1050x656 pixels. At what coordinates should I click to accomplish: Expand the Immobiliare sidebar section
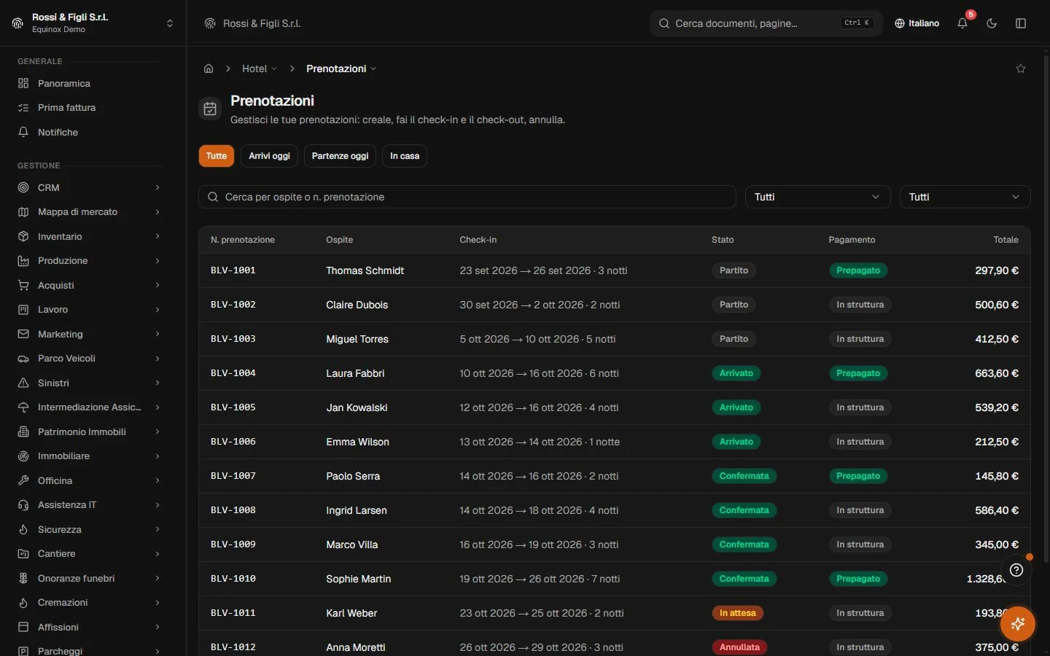(89, 456)
